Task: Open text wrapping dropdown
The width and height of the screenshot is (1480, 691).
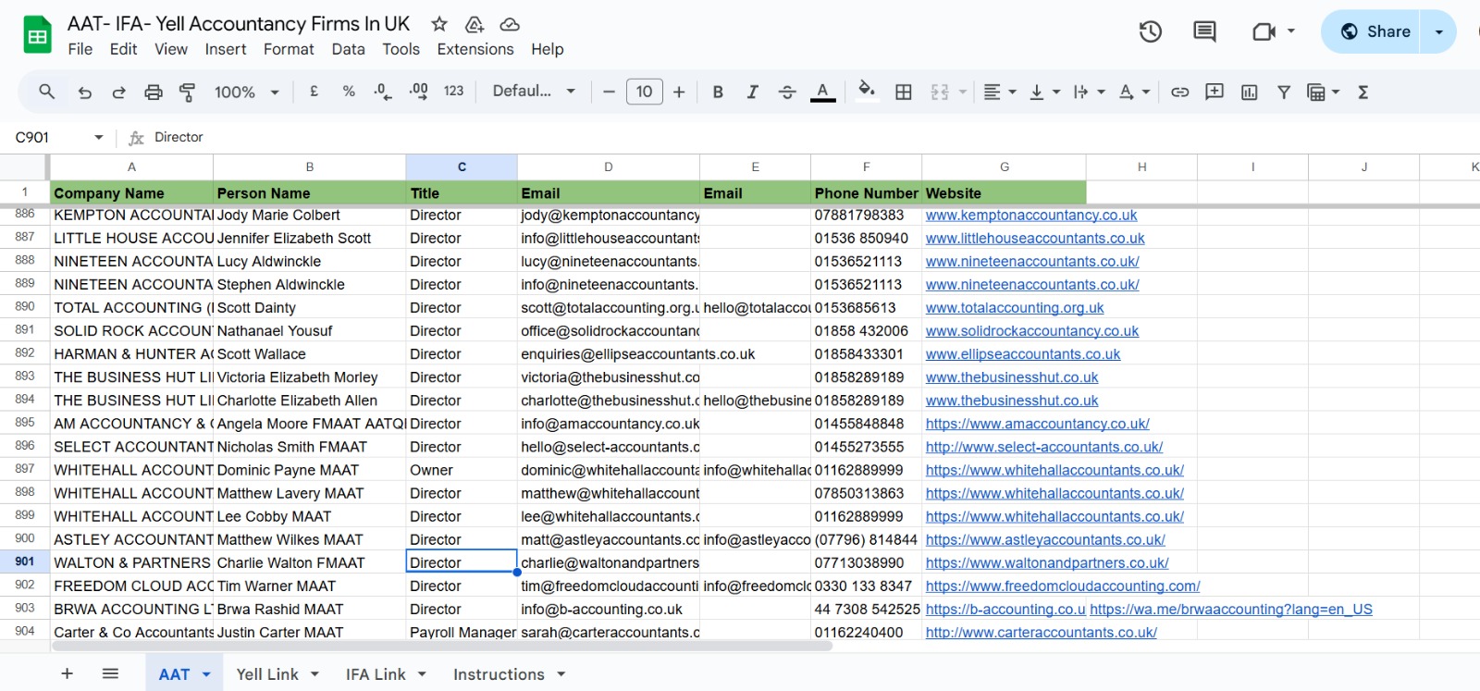Action: point(1089,92)
